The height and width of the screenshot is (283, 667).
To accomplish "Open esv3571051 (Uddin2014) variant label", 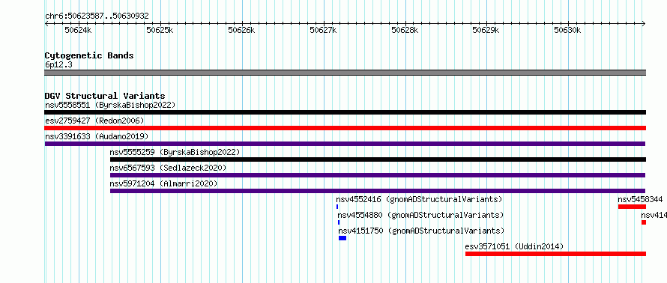I will coord(514,246).
